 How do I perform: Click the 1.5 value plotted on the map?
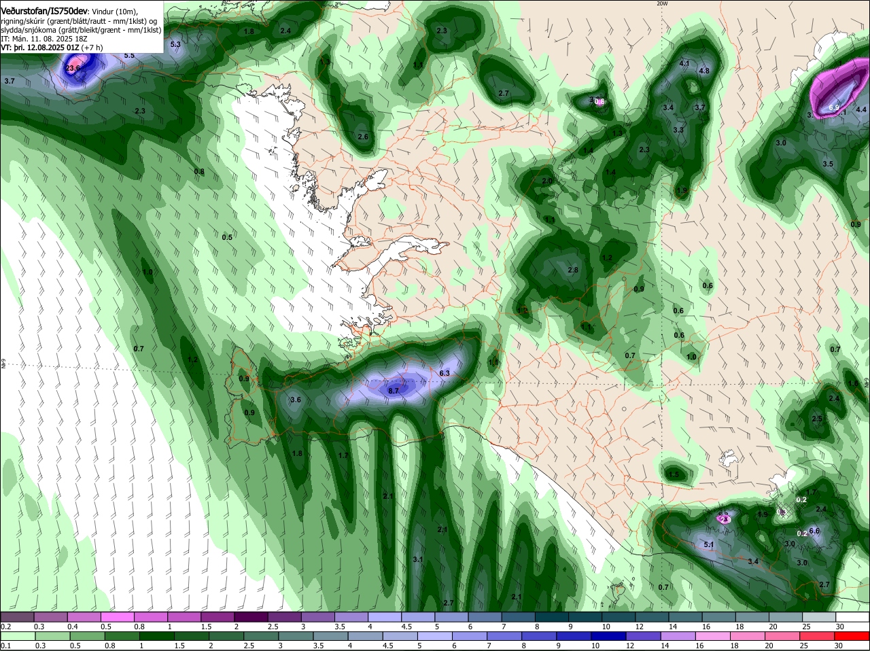(674, 474)
